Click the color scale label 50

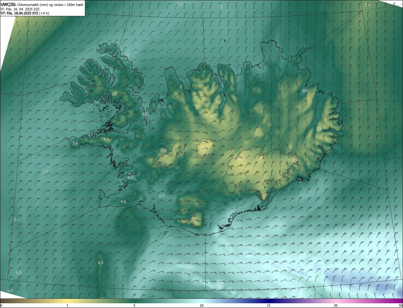[x=400, y=306]
